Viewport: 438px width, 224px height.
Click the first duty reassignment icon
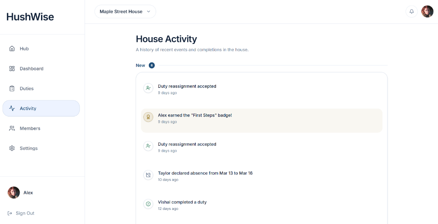[x=148, y=88]
